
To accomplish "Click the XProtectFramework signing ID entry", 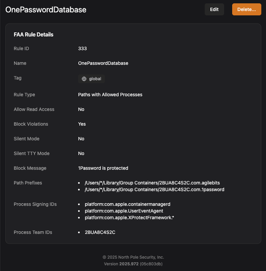I will coord(129,218).
